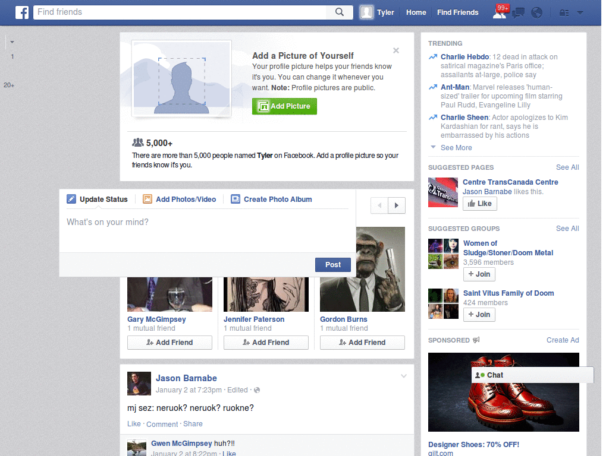
Task: Open Jason Barnabe link in suggested pages
Action: click(x=487, y=192)
